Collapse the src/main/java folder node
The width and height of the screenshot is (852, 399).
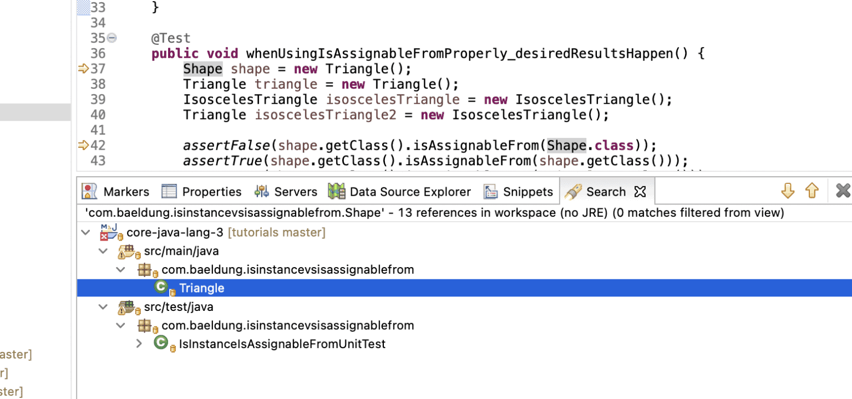[x=103, y=251]
